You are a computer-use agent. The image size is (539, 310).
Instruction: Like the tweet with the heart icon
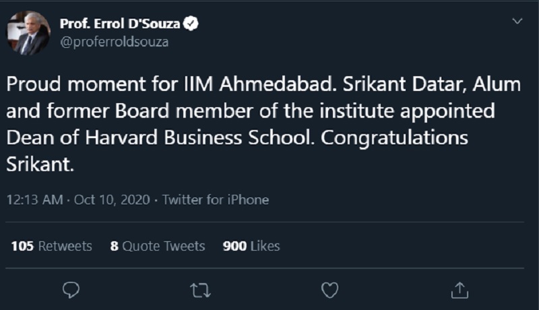tap(329, 290)
